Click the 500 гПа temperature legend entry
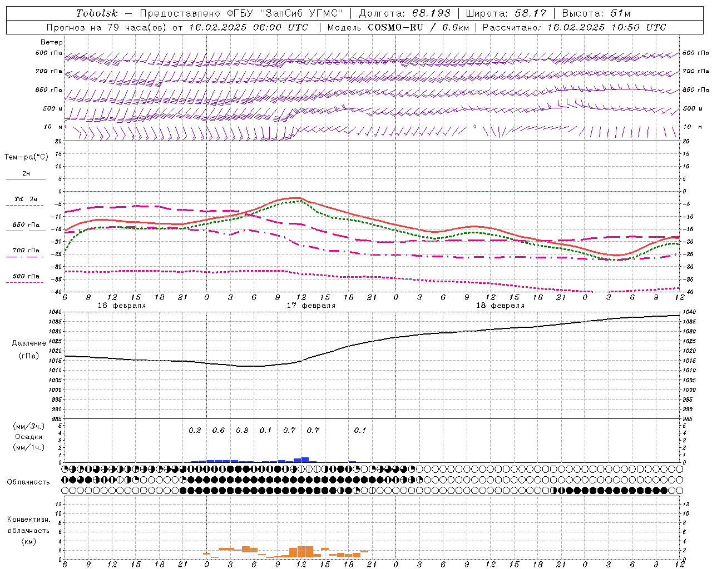Viewport: 712px width, 569px height. click(26, 276)
